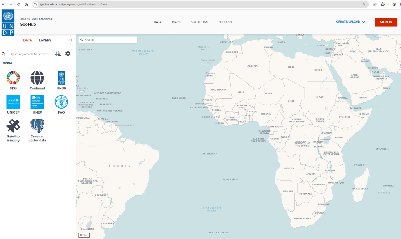The image size is (401, 239).
Task: Open the Maps menu item
Action: [x=176, y=22]
